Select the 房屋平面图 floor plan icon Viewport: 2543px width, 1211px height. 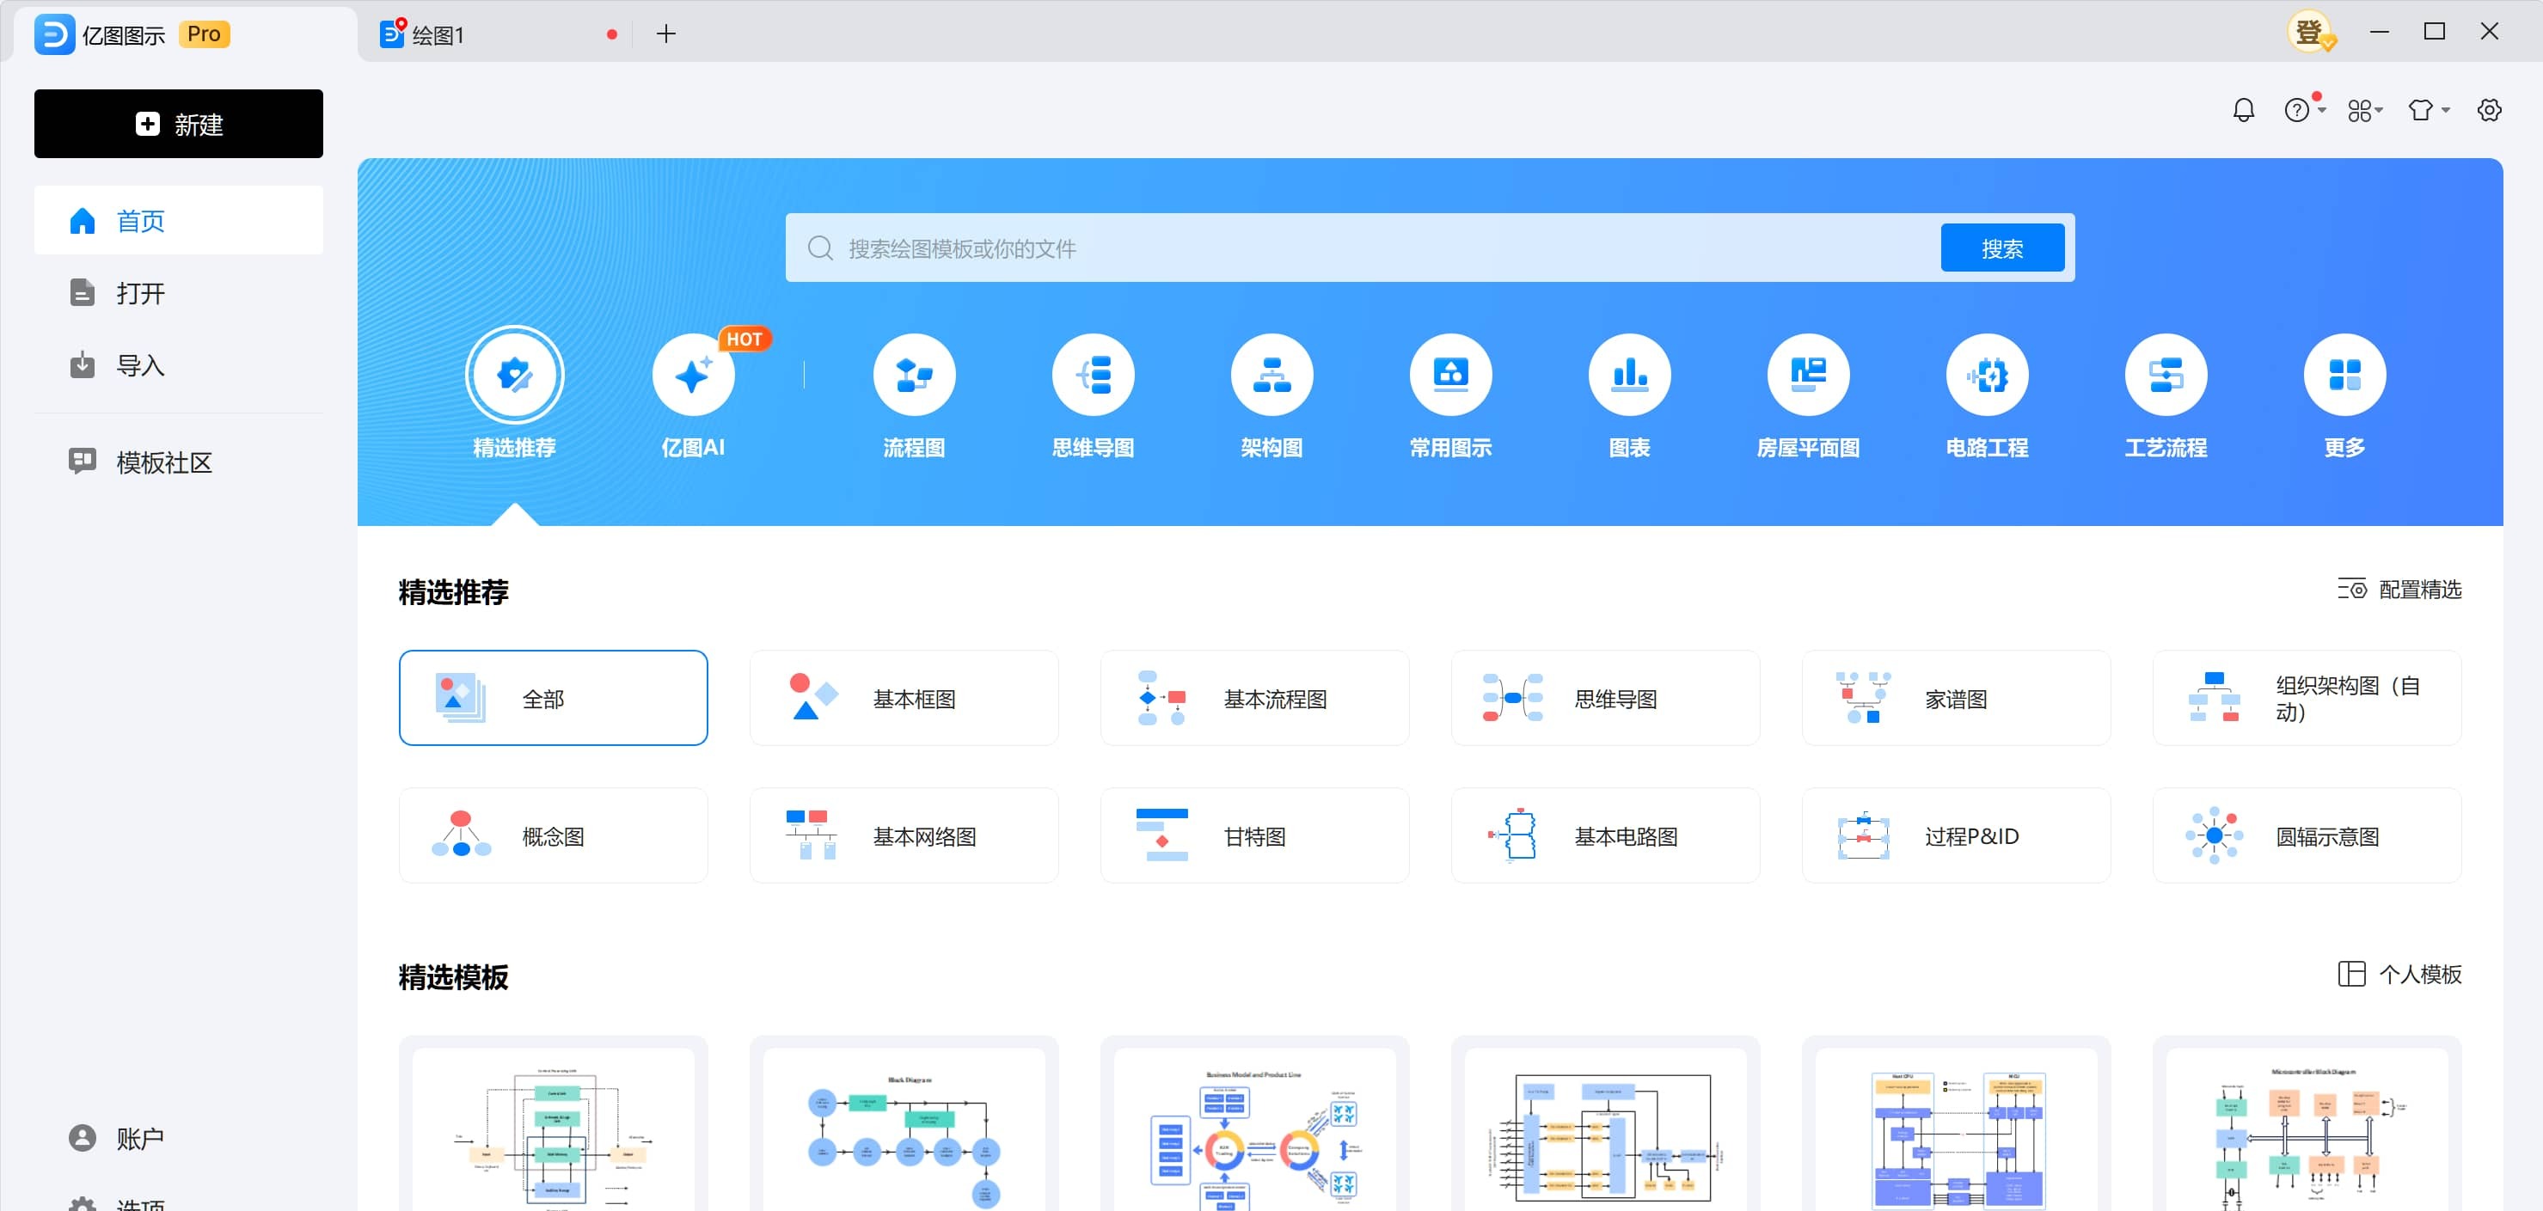tap(1808, 375)
